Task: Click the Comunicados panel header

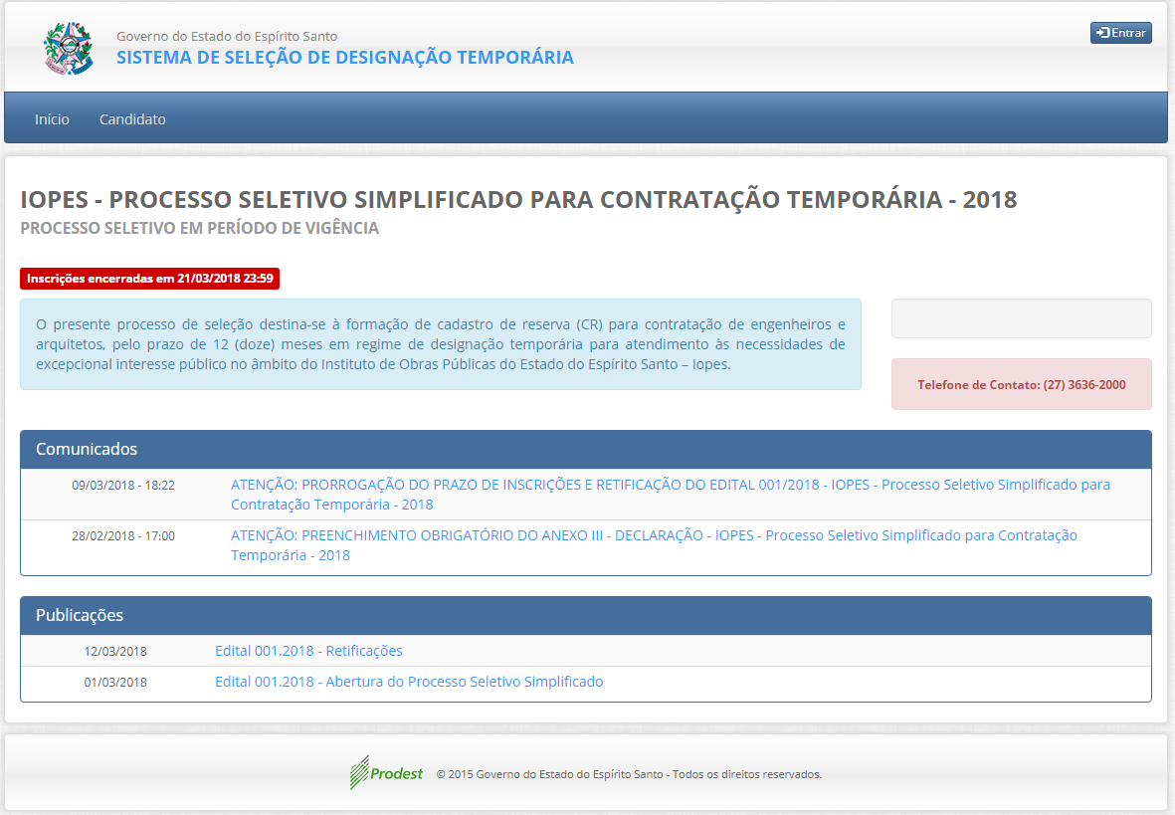Action: pos(585,449)
